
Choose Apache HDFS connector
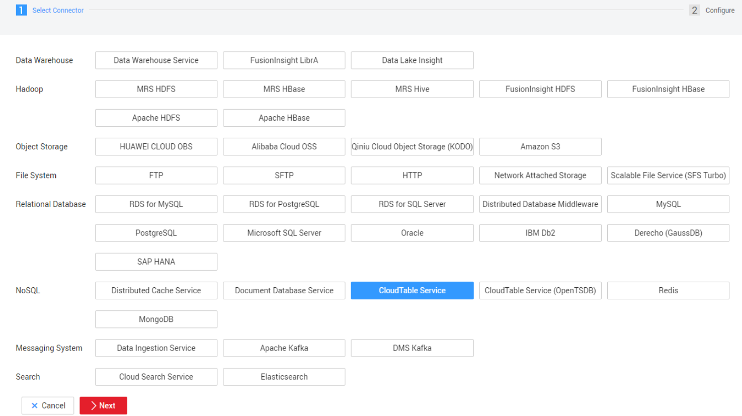pyautogui.click(x=156, y=118)
